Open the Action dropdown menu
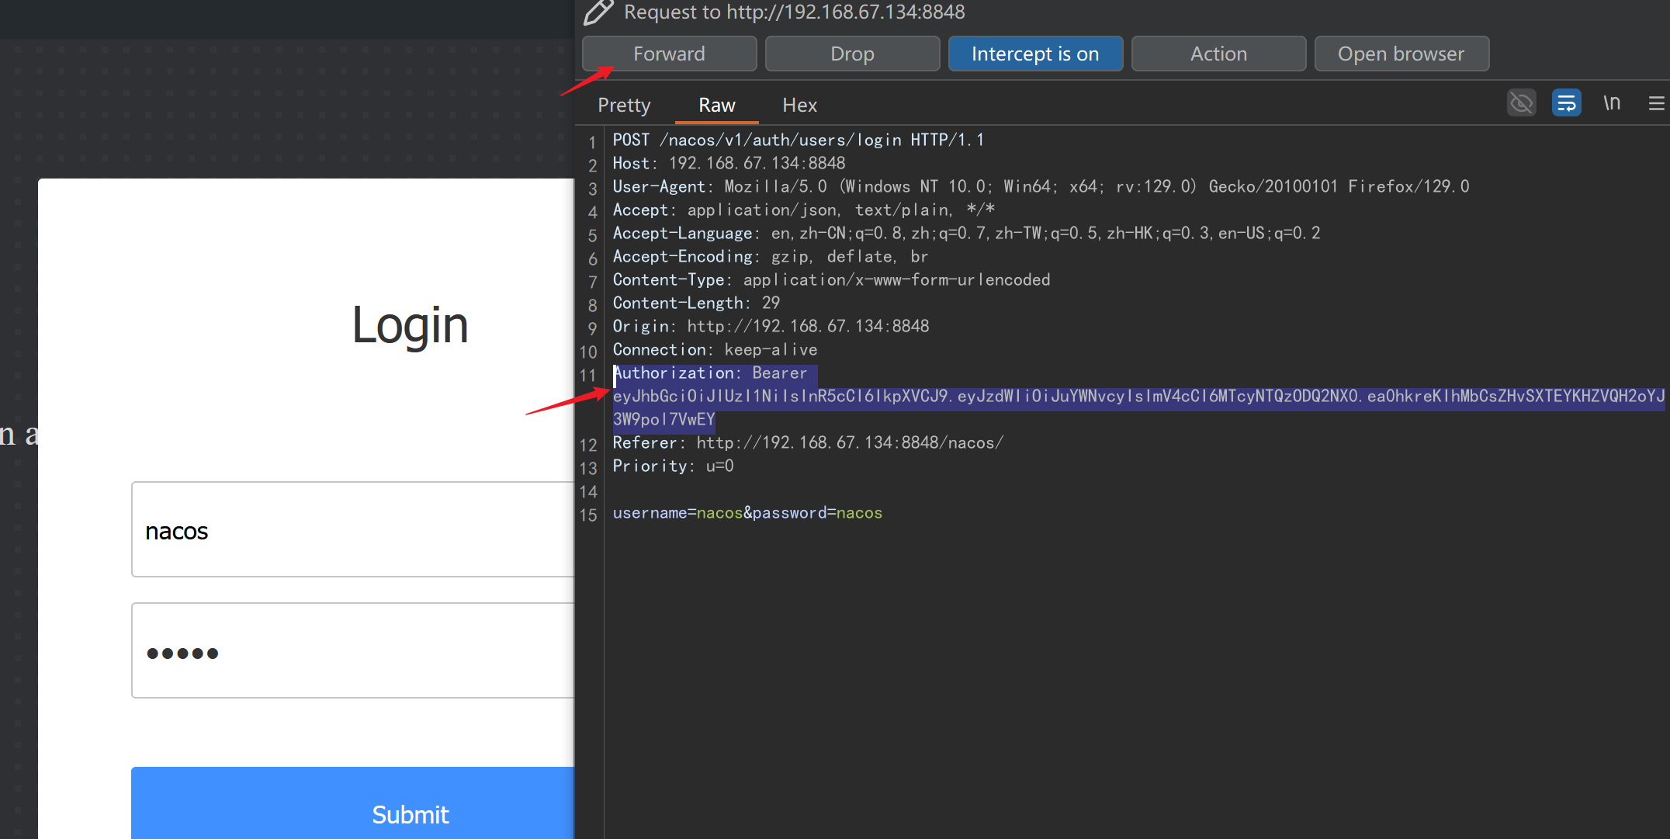The width and height of the screenshot is (1670, 839). tap(1218, 54)
